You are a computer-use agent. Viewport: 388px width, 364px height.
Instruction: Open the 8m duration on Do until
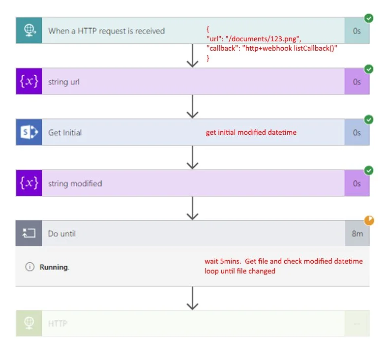[x=357, y=234]
